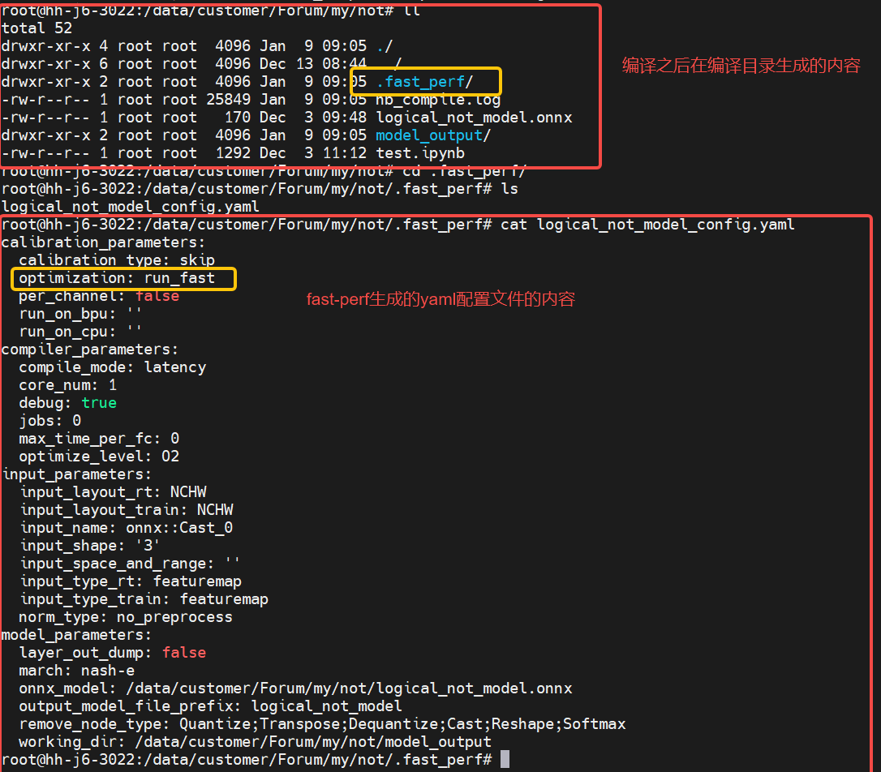Click the highlighted 'optimization: run_fast' line

point(117,278)
